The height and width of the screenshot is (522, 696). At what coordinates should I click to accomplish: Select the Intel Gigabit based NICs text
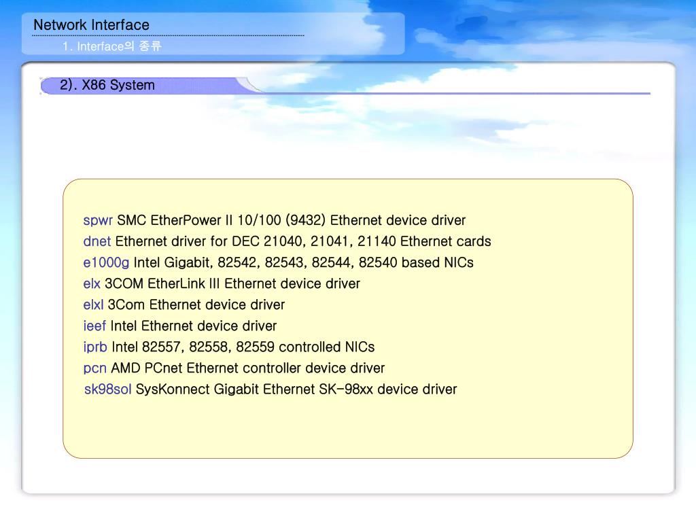(304, 262)
